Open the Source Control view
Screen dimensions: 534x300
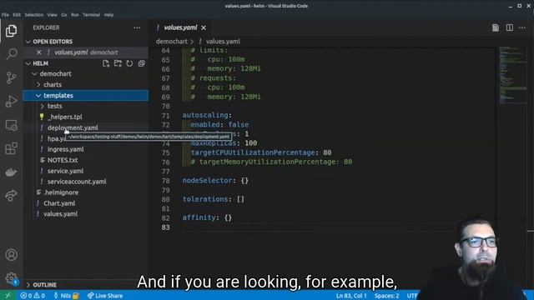[11, 77]
